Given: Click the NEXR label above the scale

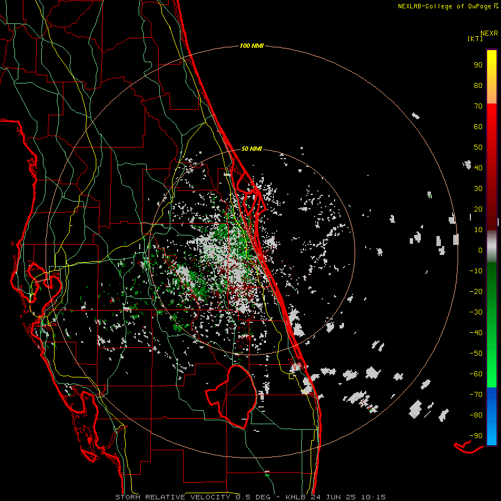Looking at the screenshot, I should coord(489,33).
